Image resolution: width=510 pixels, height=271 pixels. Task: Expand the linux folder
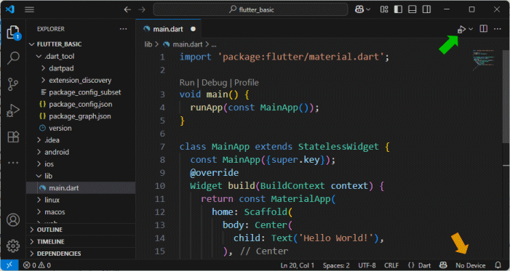point(39,200)
